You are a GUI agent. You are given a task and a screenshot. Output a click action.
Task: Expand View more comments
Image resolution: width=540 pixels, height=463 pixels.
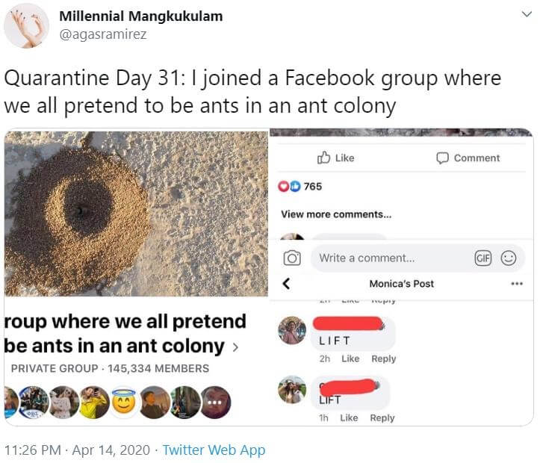(335, 214)
